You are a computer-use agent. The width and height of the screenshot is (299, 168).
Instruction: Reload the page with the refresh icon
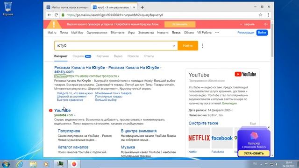tap(56, 15)
